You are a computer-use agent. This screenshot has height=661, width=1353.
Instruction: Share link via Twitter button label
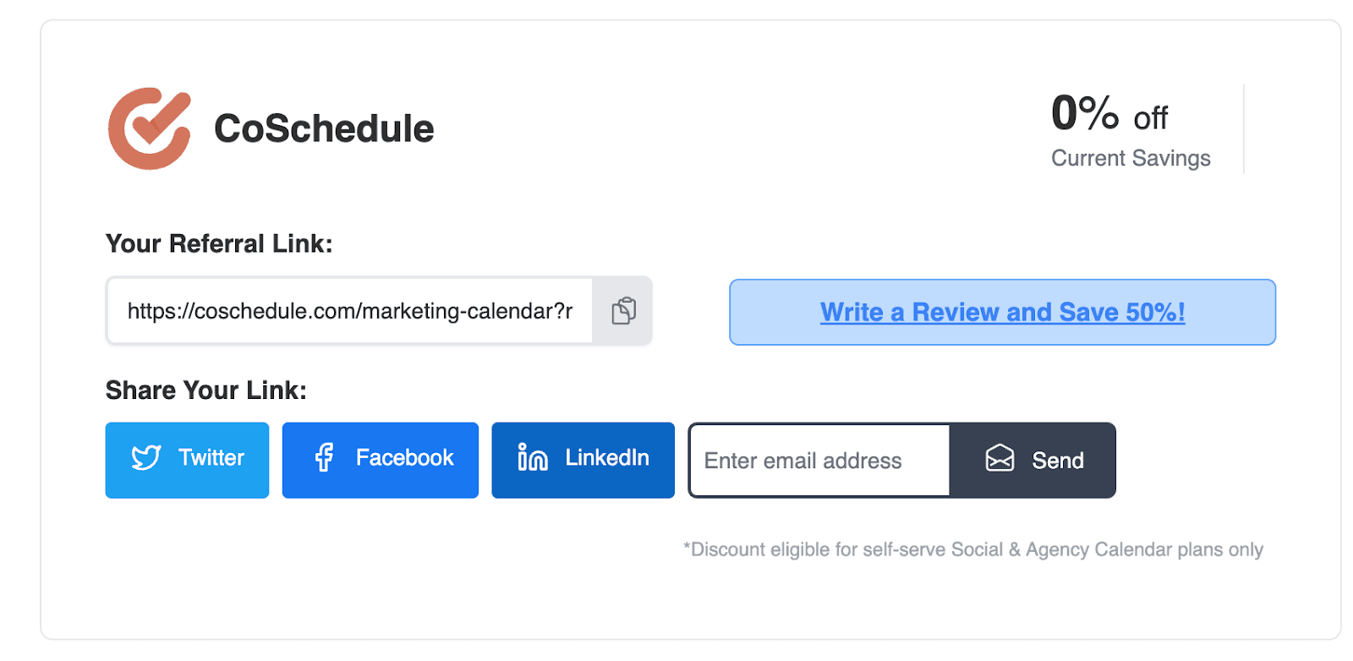pyautogui.click(x=211, y=458)
